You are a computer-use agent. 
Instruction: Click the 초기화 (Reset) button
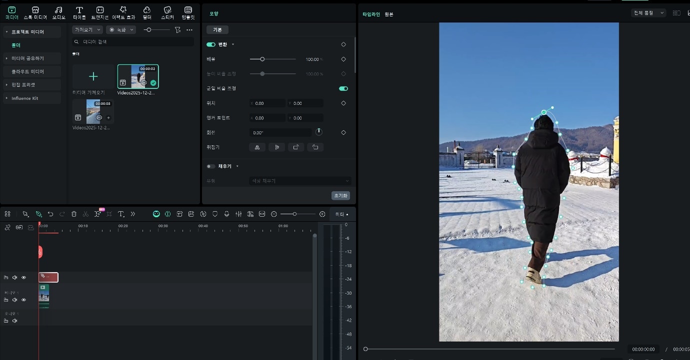coord(340,196)
